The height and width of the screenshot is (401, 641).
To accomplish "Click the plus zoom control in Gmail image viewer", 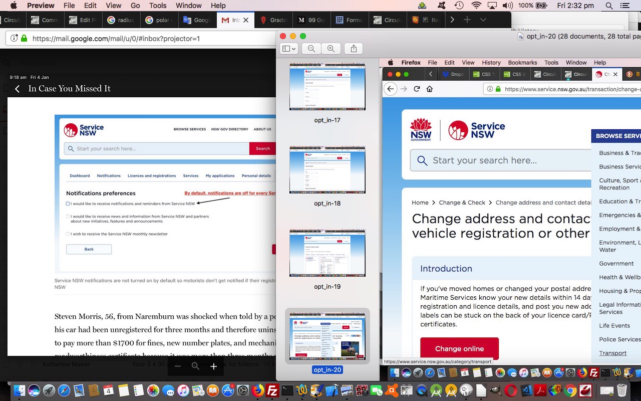I will [213, 366].
